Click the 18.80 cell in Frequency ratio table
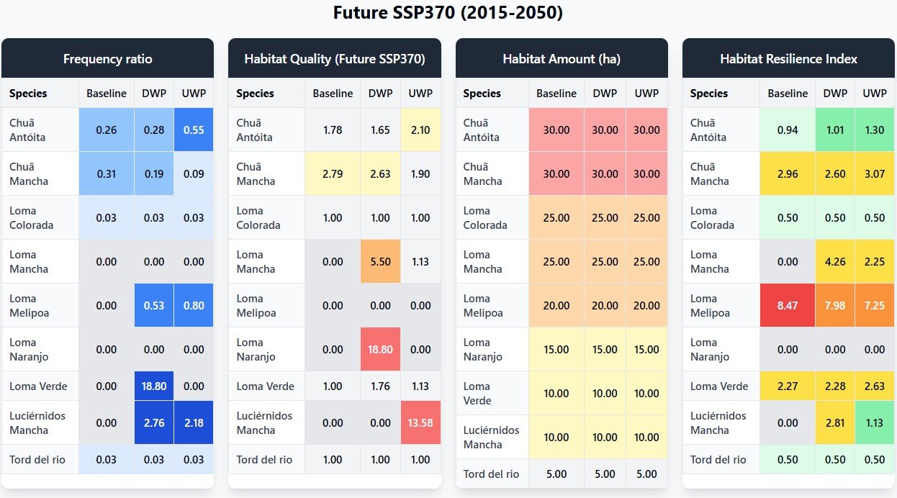The height and width of the screenshot is (498, 897). (x=154, y=386)
